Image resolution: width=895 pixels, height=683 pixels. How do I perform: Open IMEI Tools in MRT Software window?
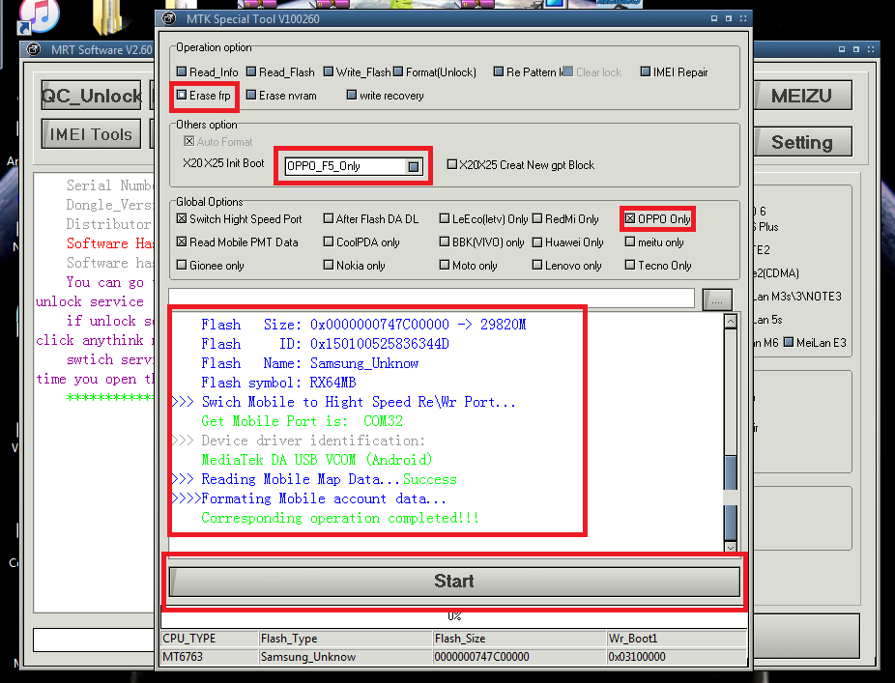pyautogui.click(x=91, y=134)
